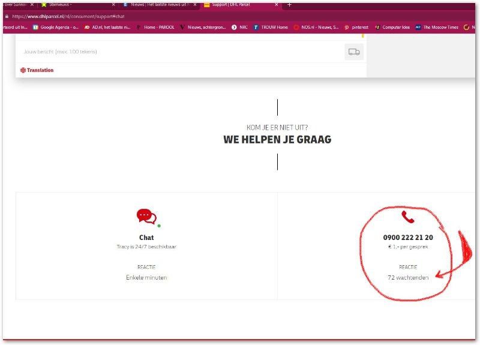This screenshot has height=345, width=480.
Task: Open a new browser tab
Action: pos(289,5)
